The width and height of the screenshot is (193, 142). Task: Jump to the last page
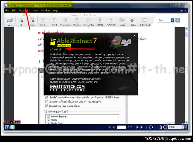[x=142, y=127]
